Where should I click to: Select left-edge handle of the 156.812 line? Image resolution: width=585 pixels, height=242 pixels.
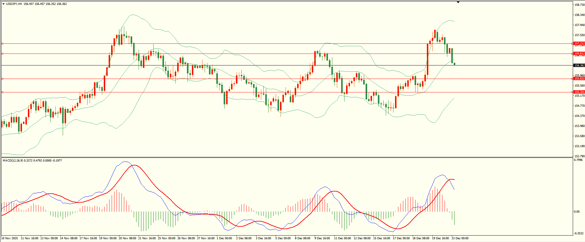pyautogui.click(x=2, y=54)
